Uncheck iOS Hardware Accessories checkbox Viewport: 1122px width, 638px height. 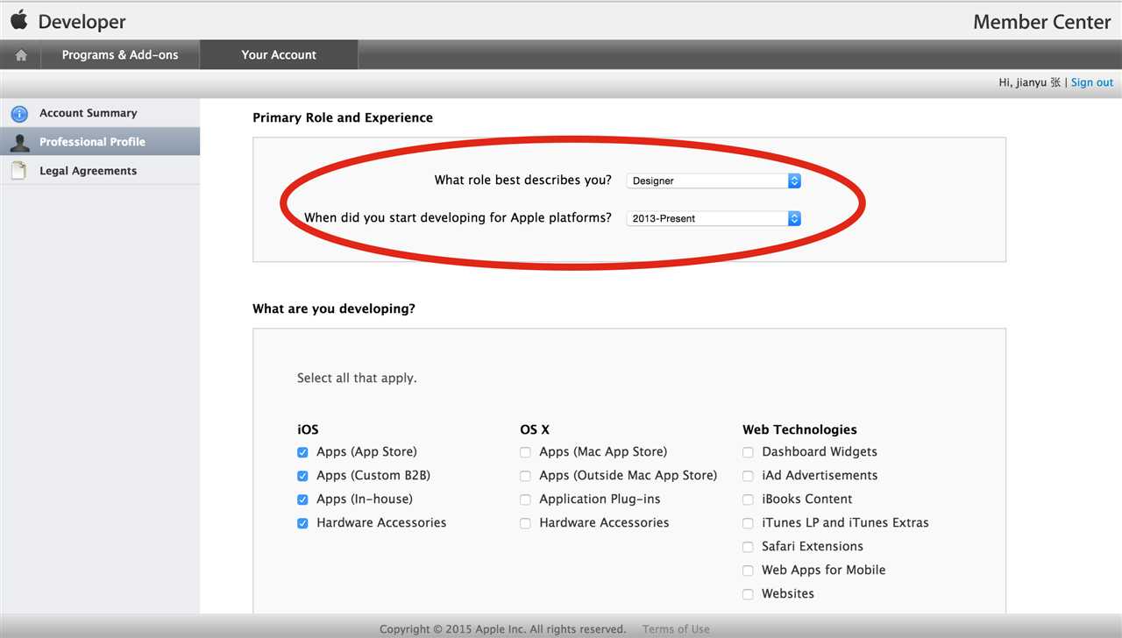(x=302, y=523)
